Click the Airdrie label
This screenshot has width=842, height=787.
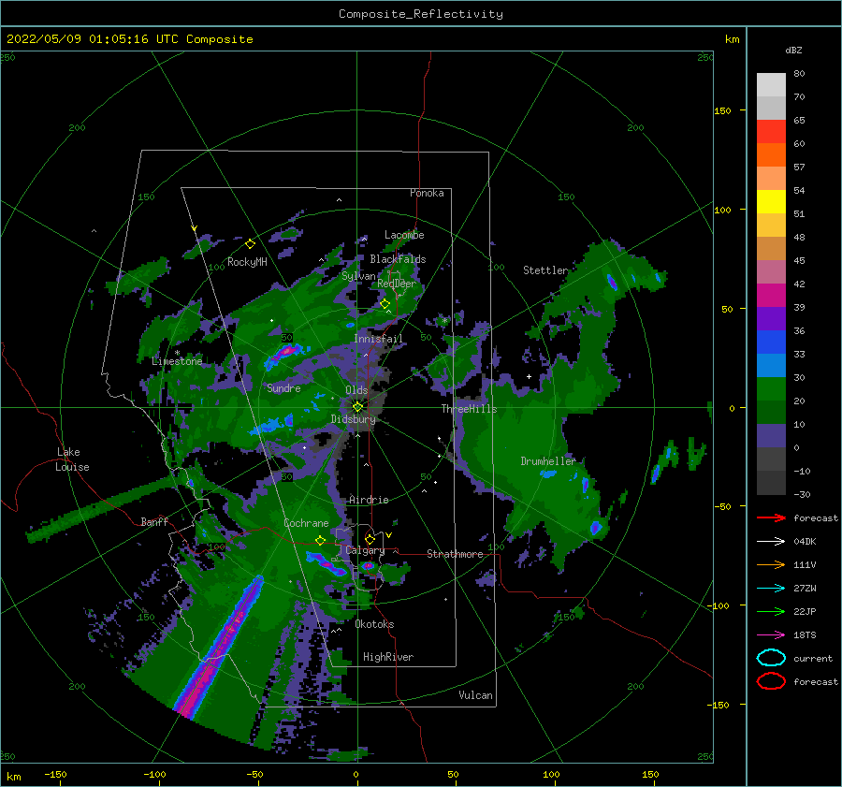click(x=369, y=500)
